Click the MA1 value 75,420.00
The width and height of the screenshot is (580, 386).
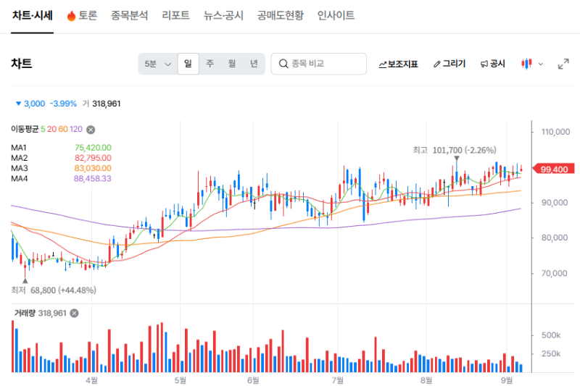[x=93, y=148]
